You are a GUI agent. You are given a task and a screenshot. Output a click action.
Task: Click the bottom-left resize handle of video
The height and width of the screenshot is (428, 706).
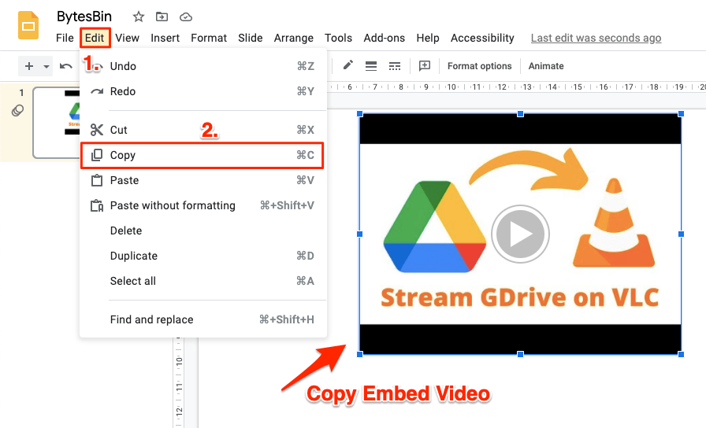360,354
